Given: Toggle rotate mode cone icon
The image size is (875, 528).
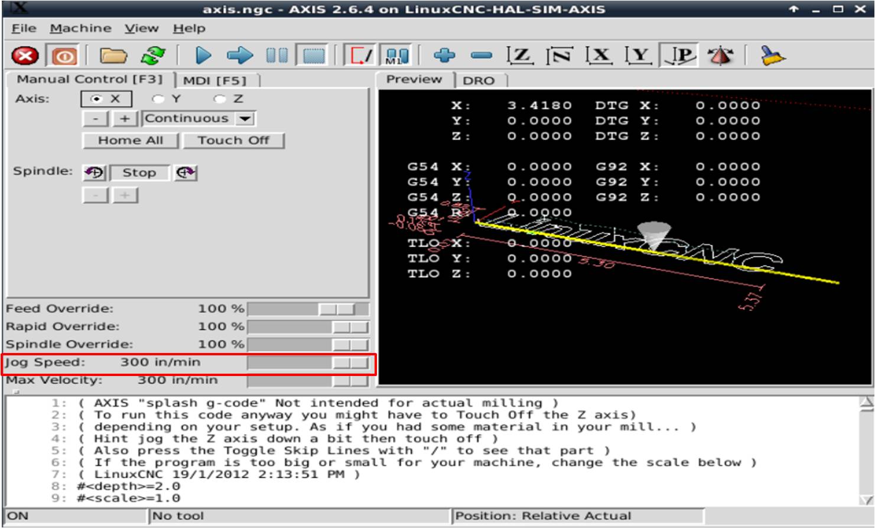Looking at the screenshot, I should 720,56.
